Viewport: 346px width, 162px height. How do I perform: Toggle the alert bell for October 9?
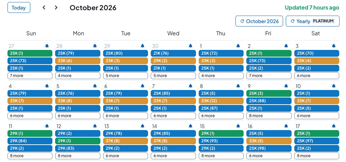(x=286, y=86)
